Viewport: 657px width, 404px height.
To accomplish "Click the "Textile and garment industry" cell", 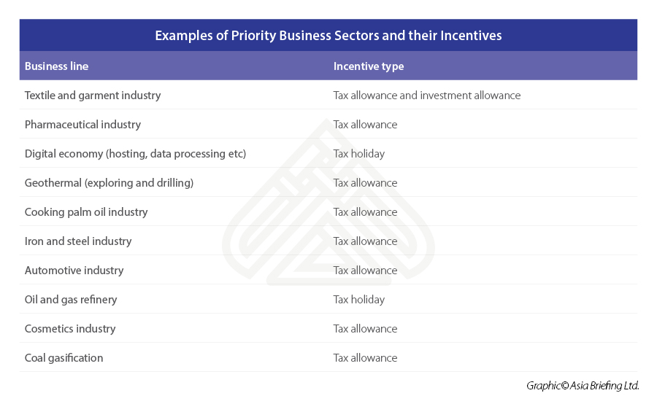I will tap(93, 96).
